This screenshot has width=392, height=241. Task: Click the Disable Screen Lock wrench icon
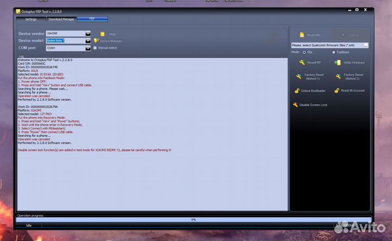point(296,105)
